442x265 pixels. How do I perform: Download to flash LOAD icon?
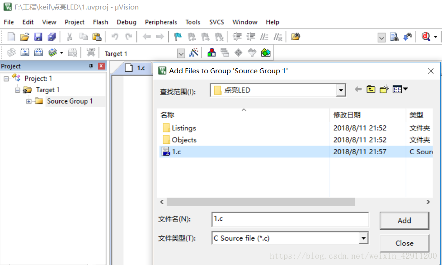(91, 52)
